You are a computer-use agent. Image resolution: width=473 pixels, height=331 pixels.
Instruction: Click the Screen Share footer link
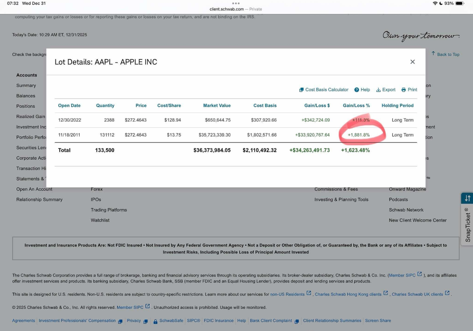point(378,321)
